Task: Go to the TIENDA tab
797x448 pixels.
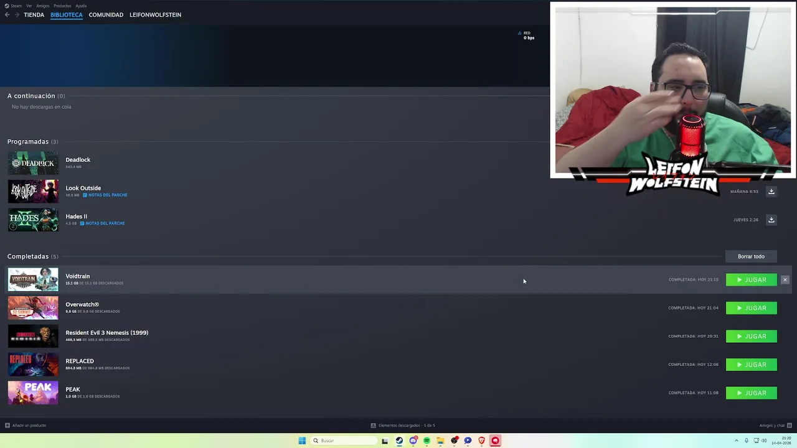Action: click(34, 15)
